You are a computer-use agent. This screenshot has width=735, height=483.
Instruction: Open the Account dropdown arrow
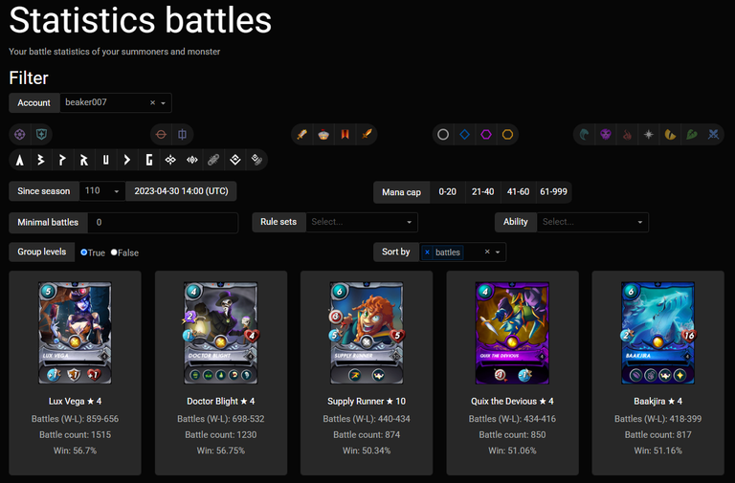tap(163, 103)
